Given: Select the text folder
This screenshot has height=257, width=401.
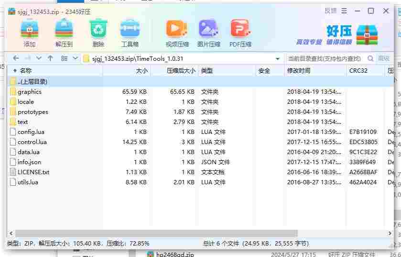Looking at the screenshot, I should [201, 122].
